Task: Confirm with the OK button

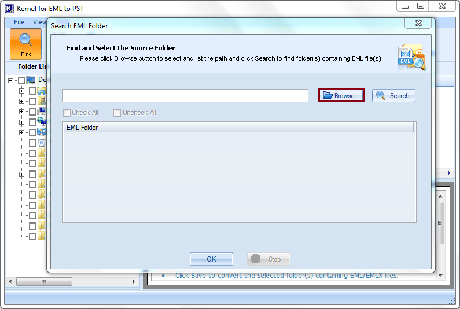Action: pos(211,259)
